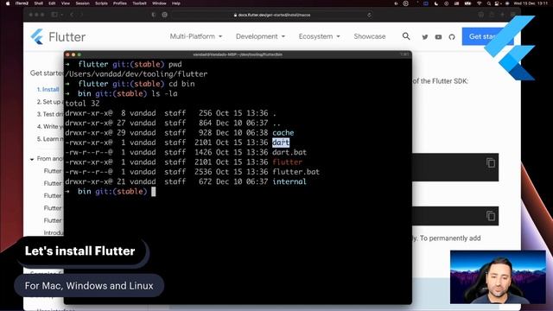
Task: Click 'flutter.bat' file name in terminal listing
Action: (296, 172)
